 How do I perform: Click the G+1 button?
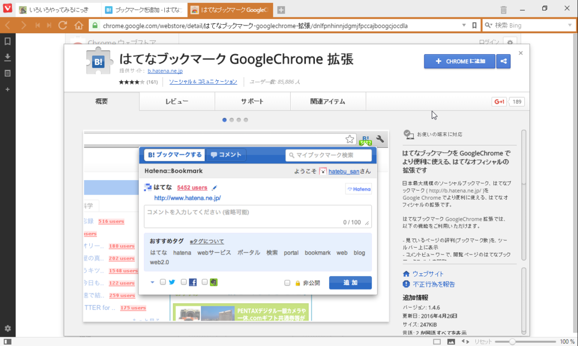tap(500, 102)
